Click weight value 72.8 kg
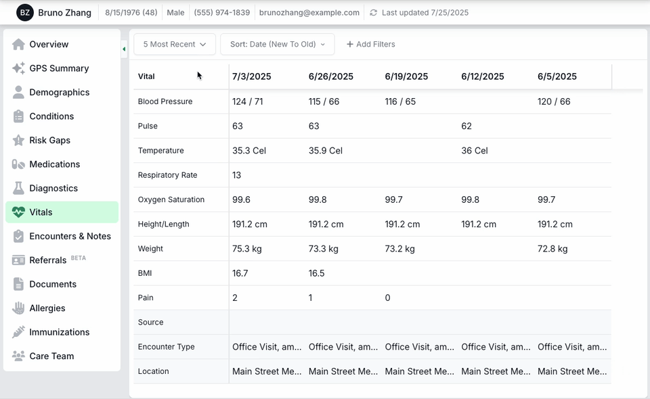The image size is (650, 399). coord(552,249)
